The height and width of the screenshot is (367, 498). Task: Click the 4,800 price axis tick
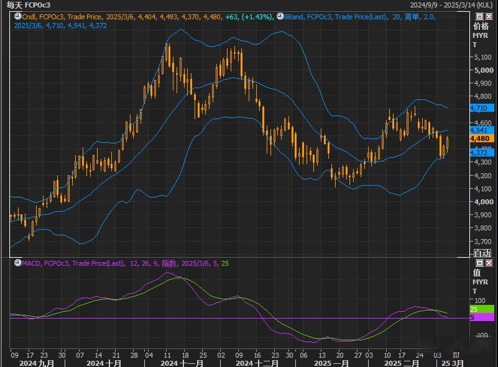482,96
